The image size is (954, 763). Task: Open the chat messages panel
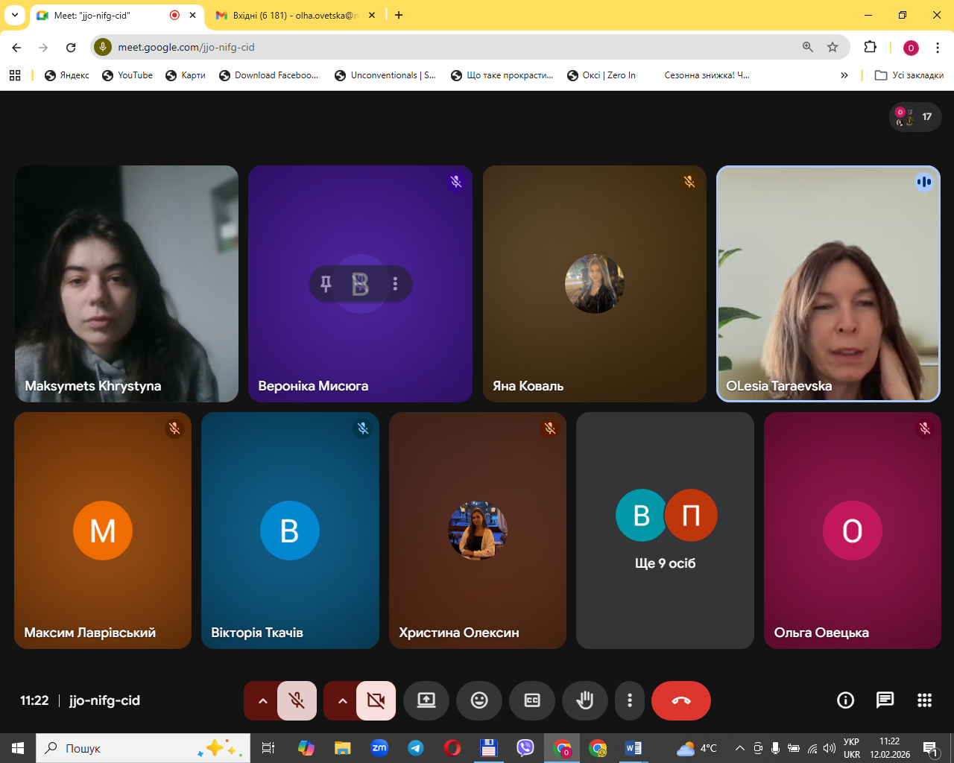885,700
